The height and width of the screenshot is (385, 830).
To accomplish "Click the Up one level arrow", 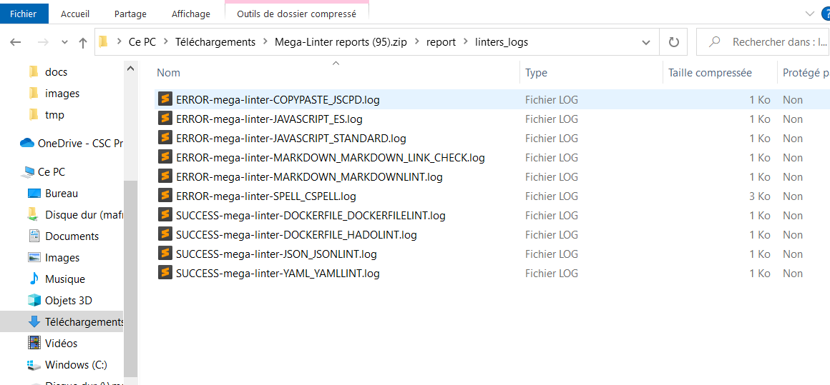I will 83,43.
